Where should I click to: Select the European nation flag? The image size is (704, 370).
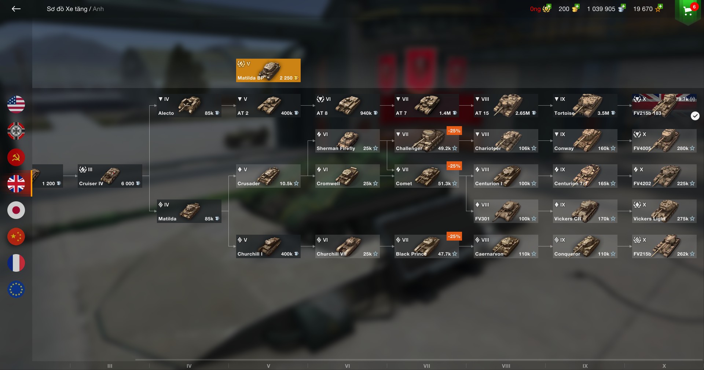coord(16,289)
